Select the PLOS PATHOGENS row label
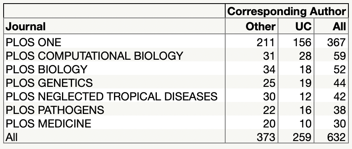 pos(55,110)
